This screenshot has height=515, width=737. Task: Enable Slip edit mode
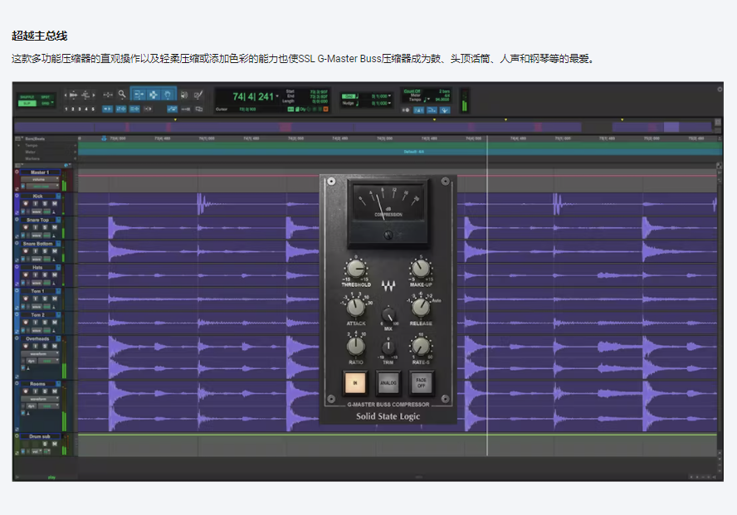[x=27, y=104]
